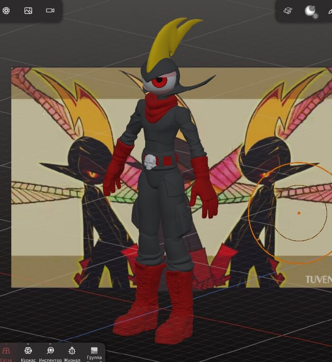Click the Группа button
The width and height of the screenshot is (332, 362).
click(x=94, y=352)
